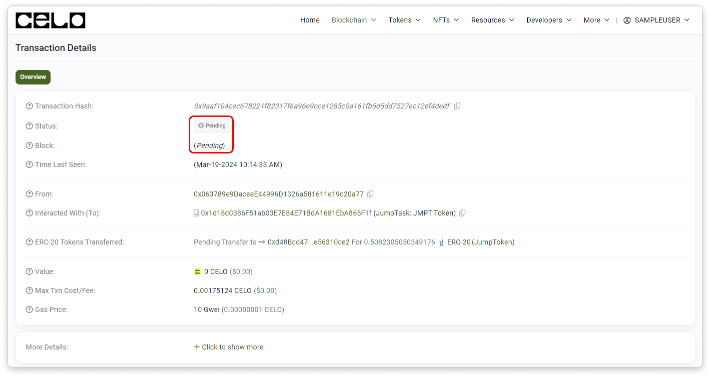Click help icon next to Time Last Seen
This screenshot has width=710, height=377.
pos(29,165)
